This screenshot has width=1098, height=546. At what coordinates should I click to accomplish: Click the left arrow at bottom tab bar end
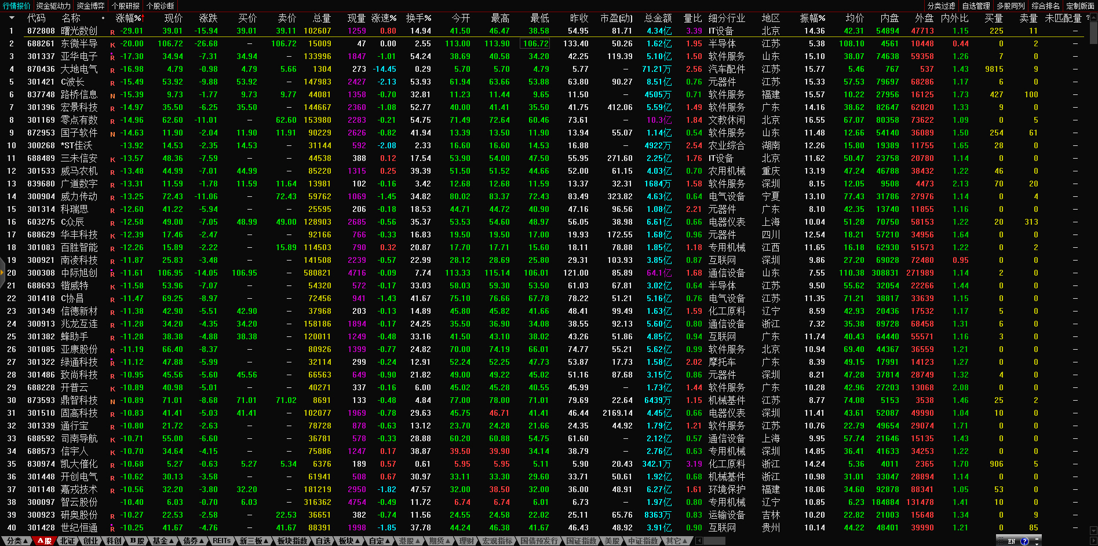(699, 541)
